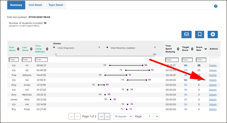Click the Score Gain filter field
The height and width of the screenshot is (123, 227).
pyautogui.click(x=201, y=60)
